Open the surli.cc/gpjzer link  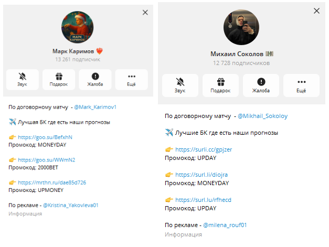[204, 149]
